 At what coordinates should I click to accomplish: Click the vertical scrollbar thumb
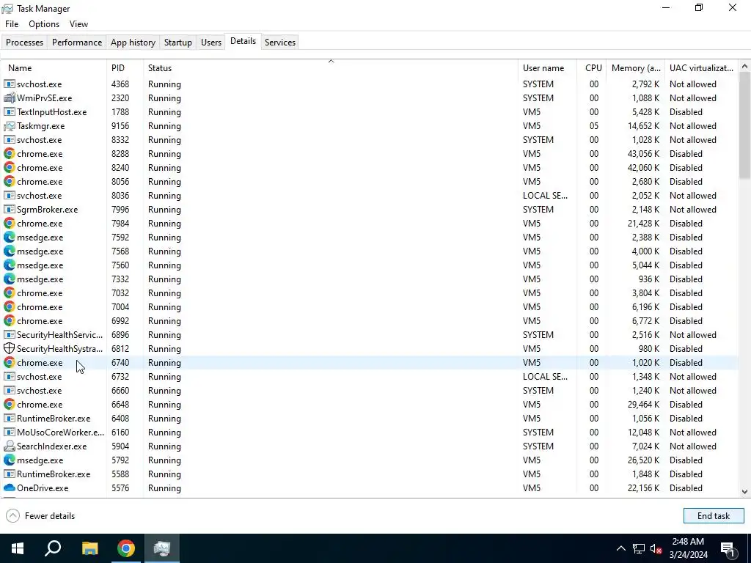(745, 125)
